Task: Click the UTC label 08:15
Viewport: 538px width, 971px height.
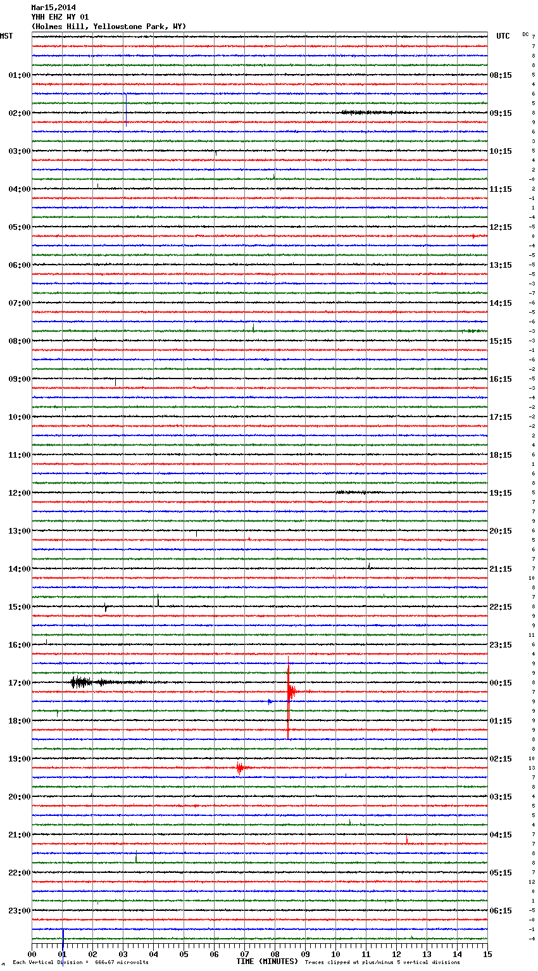Action: click(x=501, y=75)
